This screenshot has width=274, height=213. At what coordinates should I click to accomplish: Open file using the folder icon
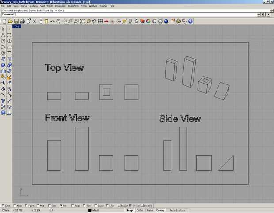coord(11,22)
